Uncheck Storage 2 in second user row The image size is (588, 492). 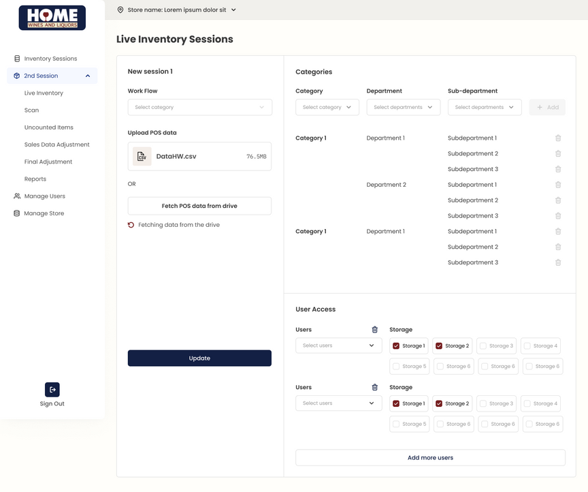tap(439, 403)
